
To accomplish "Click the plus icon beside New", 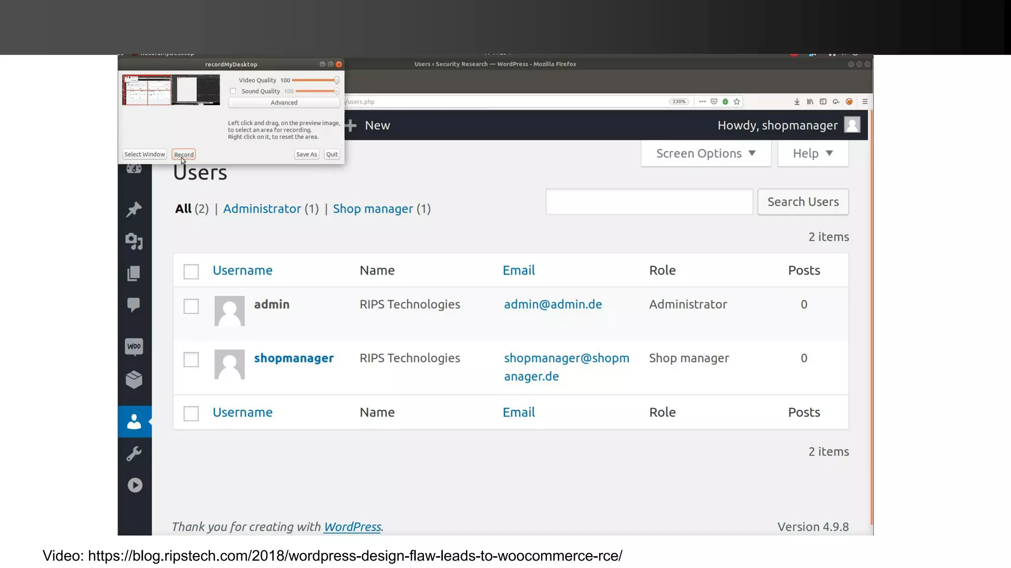I will pos(351,125).
